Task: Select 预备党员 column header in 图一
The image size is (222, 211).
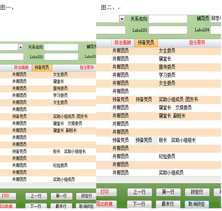Action: 42,67
